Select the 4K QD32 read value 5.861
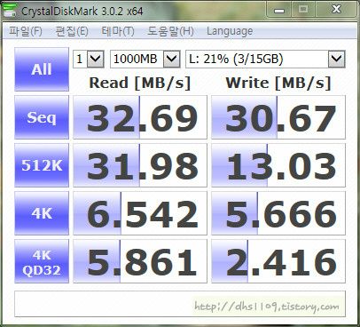The height and width of the screenshot is (327, 360). point(140,261)
